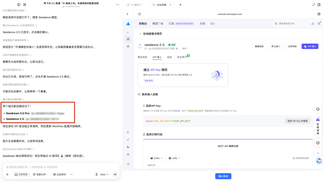Open the 控制台 menu item
The image size is (323, 182).
pos(143,24)
